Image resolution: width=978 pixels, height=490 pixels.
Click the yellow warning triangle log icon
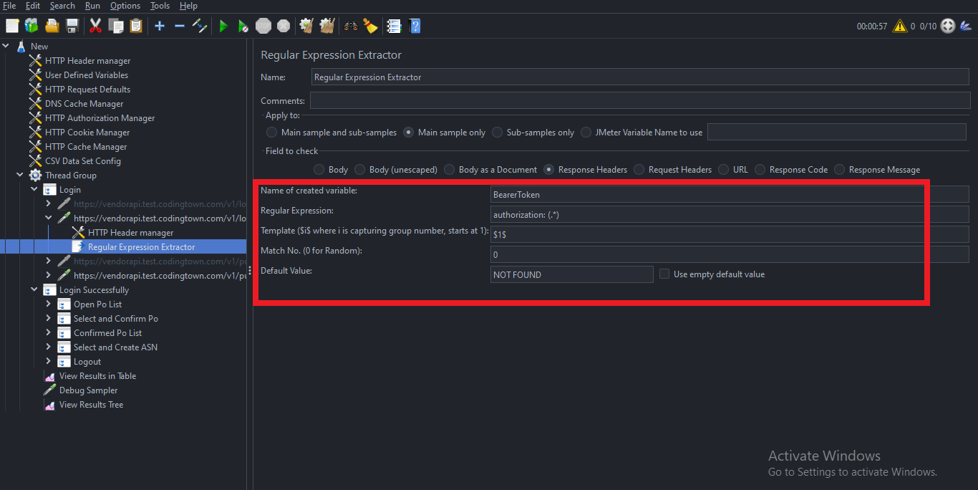click(x=899, y=26)
